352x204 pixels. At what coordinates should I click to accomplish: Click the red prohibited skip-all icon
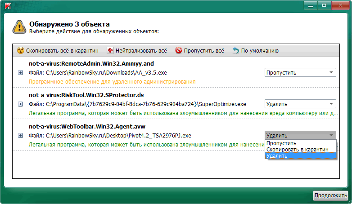[x=179, y=50]
